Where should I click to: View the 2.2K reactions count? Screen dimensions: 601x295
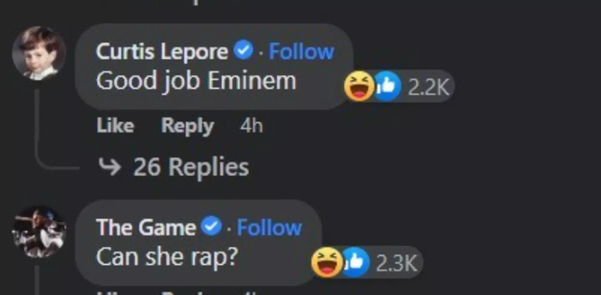point(428,87)
